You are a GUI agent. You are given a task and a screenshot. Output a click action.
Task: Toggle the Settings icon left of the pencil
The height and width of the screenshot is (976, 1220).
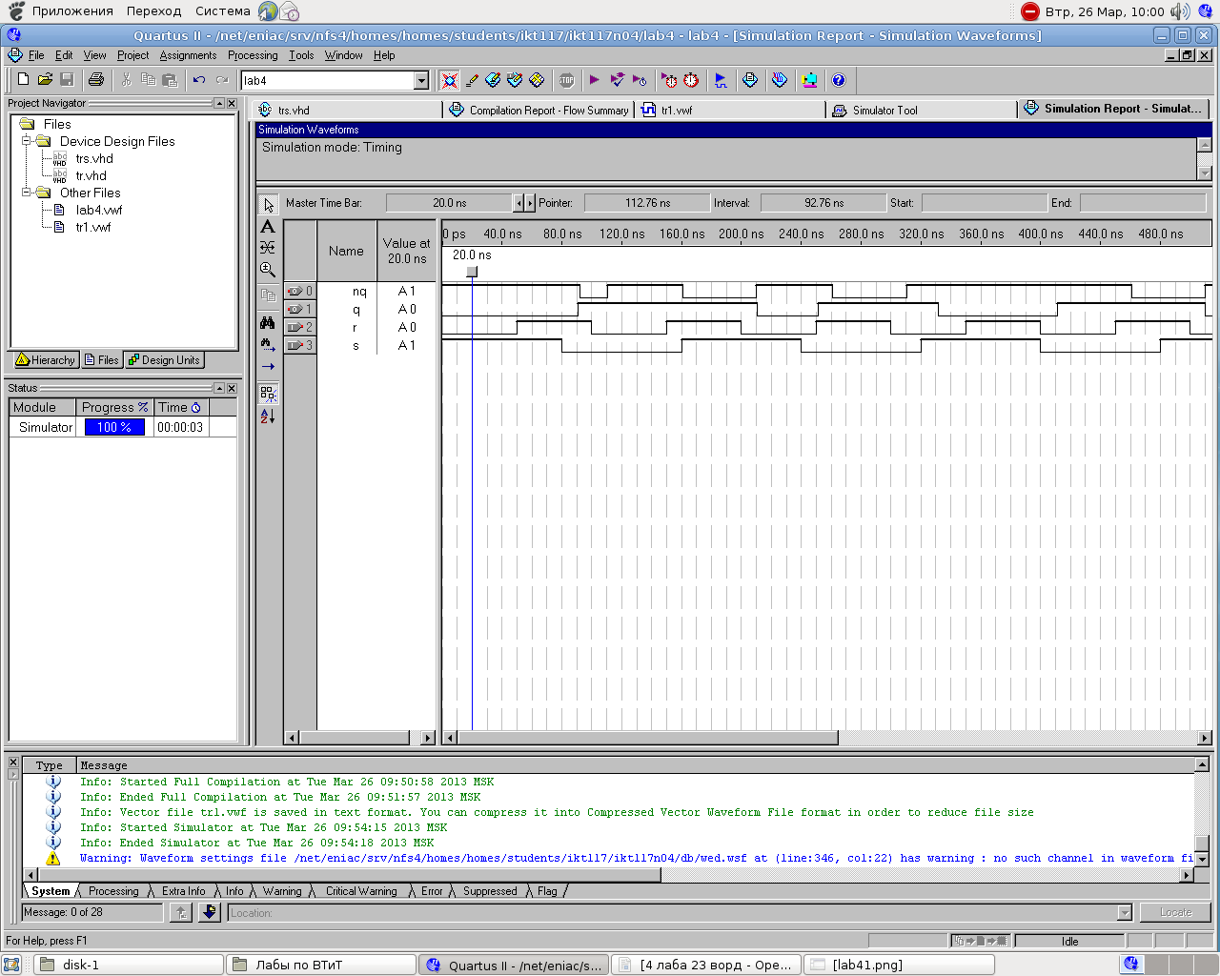tap(449, 80)
